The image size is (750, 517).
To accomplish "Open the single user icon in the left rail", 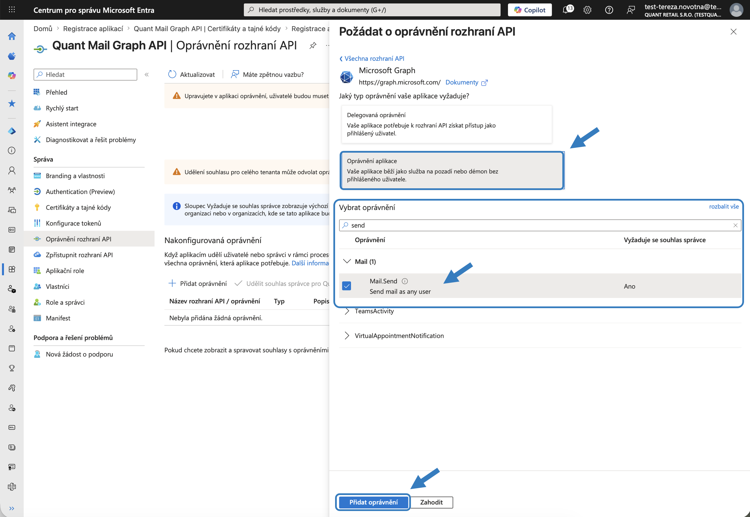I will click(x=12, y=170).
